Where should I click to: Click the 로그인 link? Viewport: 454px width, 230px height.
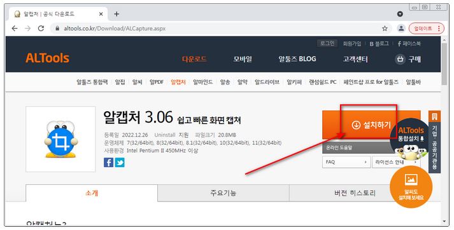tap(327, 43)
